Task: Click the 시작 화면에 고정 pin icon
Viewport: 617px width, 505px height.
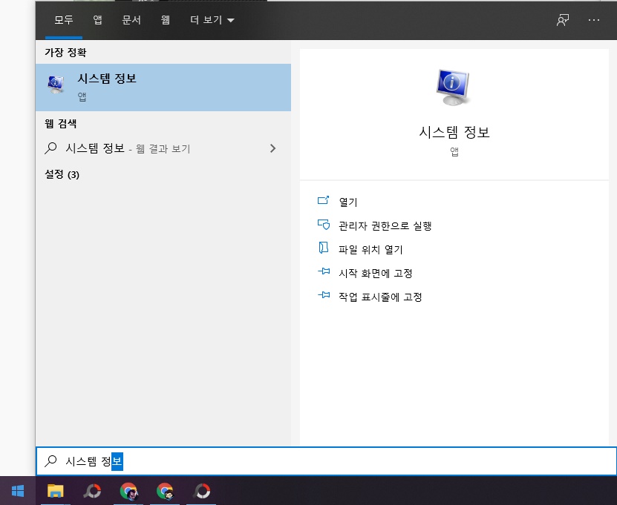Action: (x=324, y=271)
